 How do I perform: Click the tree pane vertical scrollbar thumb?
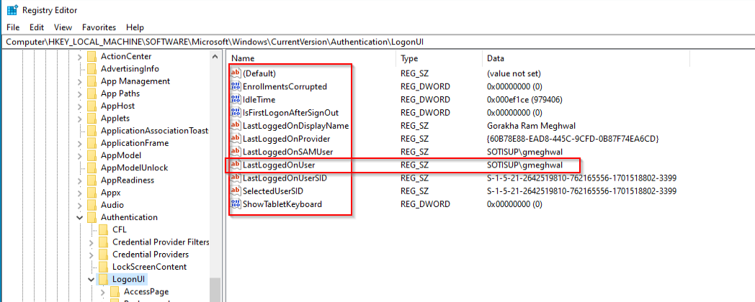215,290
